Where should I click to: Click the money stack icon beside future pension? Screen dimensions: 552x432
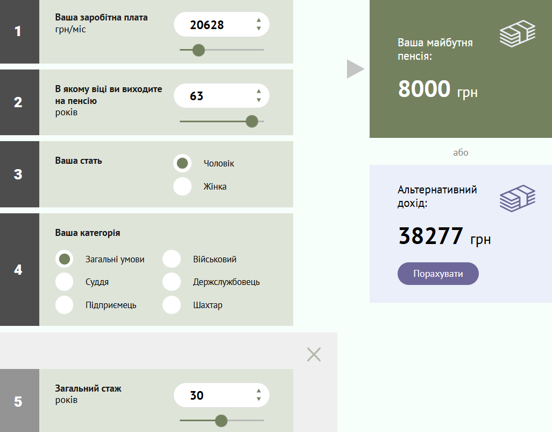point(517,34)
